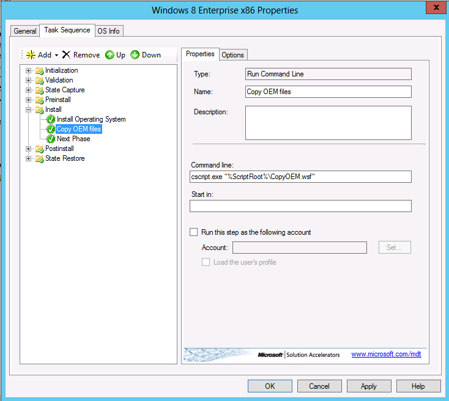Screen dimensions: 449x401
Task: Click the green Up arrow icon
Action: [109, 54]
